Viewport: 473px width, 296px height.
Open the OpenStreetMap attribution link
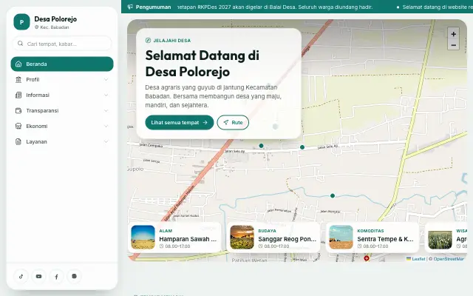(449, 259)
